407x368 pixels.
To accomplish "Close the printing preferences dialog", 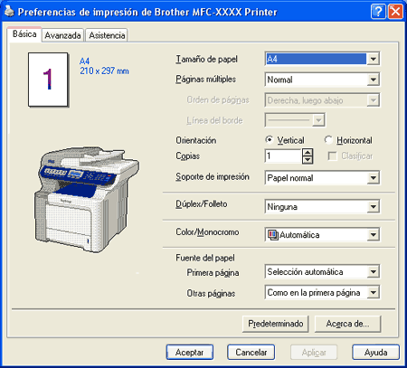I will tap(395, 12).
